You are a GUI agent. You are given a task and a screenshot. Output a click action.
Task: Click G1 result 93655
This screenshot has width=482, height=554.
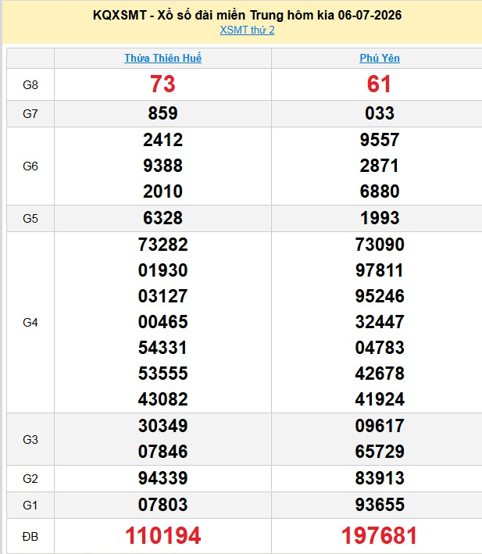(x=380, y=505)
